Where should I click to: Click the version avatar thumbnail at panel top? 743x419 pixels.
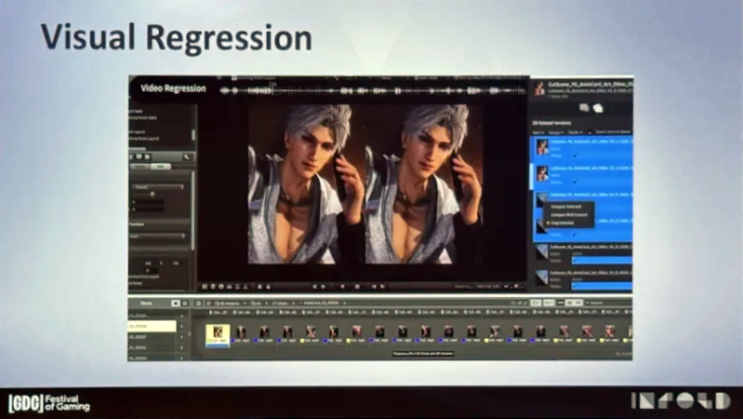(x=538, y=88)
